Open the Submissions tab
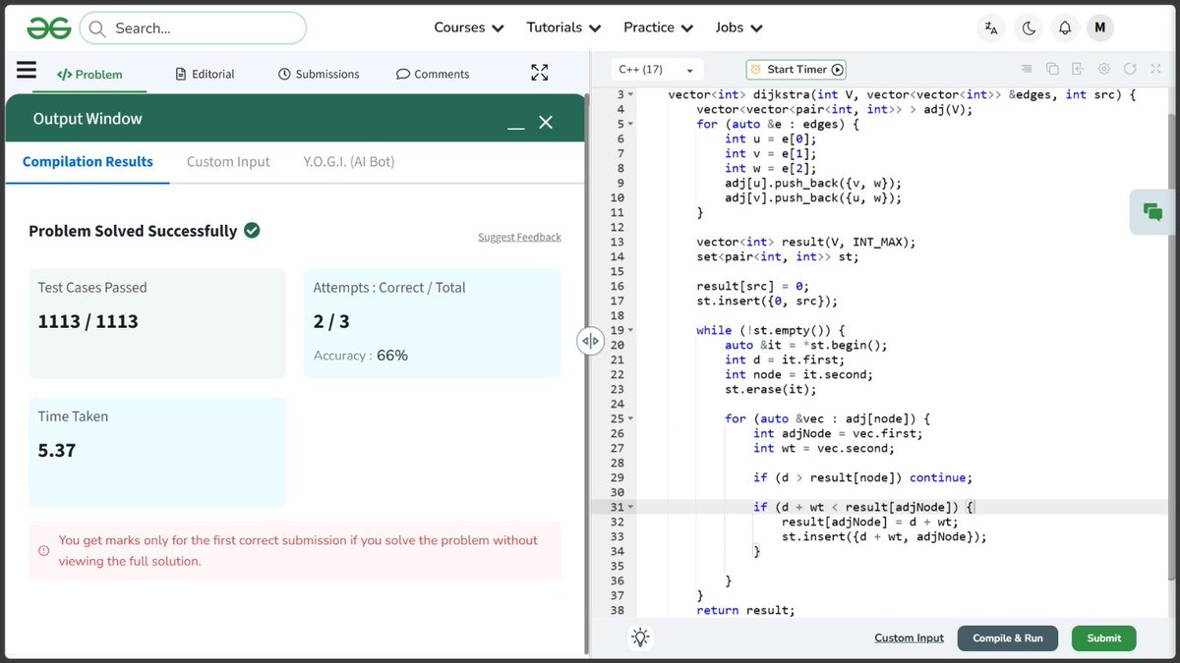 click(319, 74)
